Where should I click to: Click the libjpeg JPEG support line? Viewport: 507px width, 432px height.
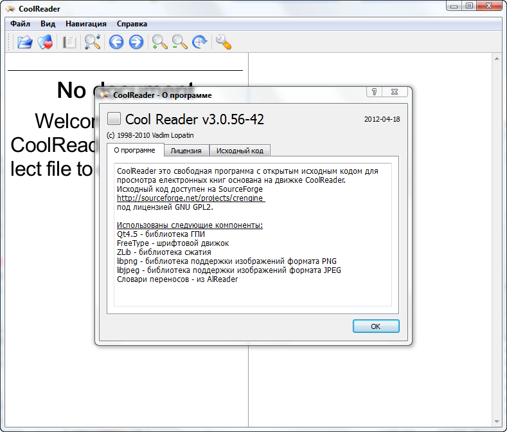click(x=229, y=270)
